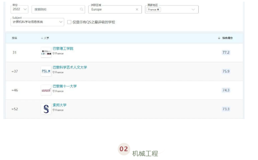Sort by overall score column header
The height and width of the screenshot is (160, 258).
(x=225, y=38)
